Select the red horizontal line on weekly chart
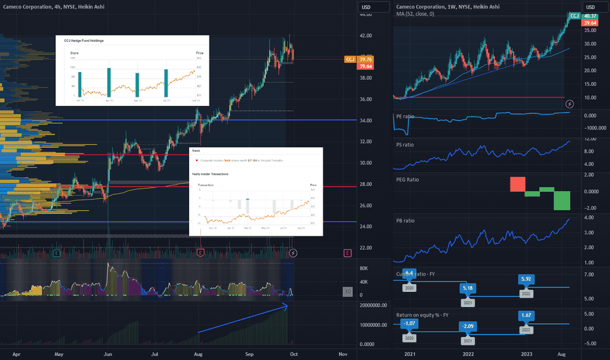Viewport: 610px width, 360px height. point(478,98)
